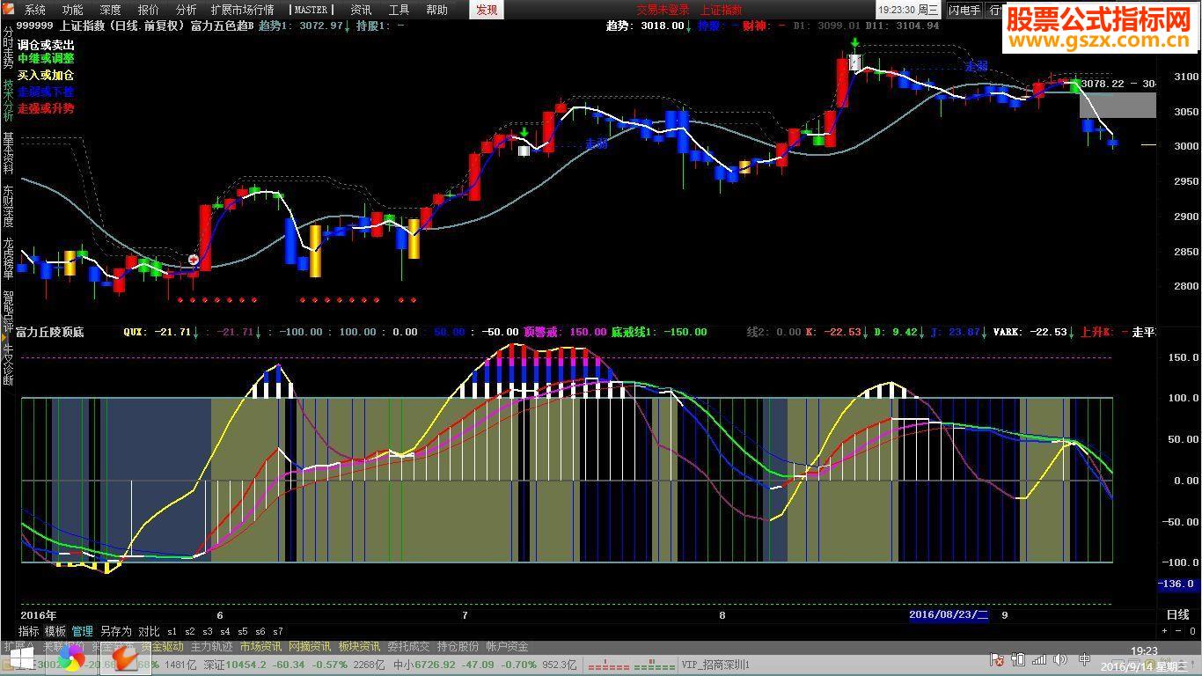Click the 2016/08/23 date marker
Screen dimensions: 1202x676
[949, 615]
